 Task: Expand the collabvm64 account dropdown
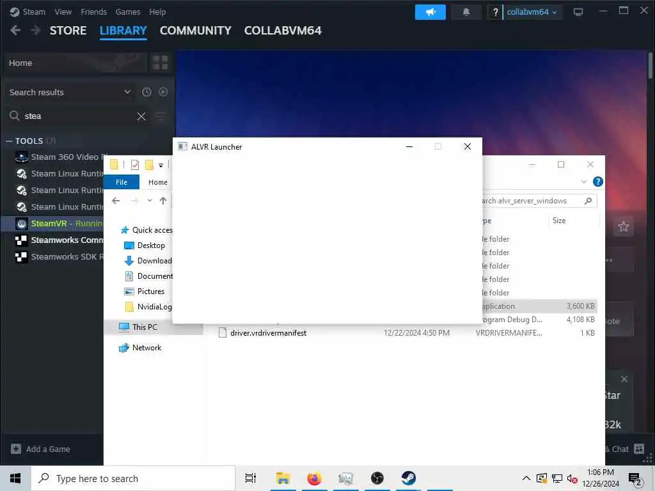[532, 12]
